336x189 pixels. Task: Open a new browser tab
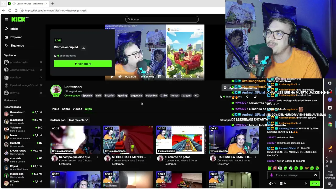tap(52, 3)
